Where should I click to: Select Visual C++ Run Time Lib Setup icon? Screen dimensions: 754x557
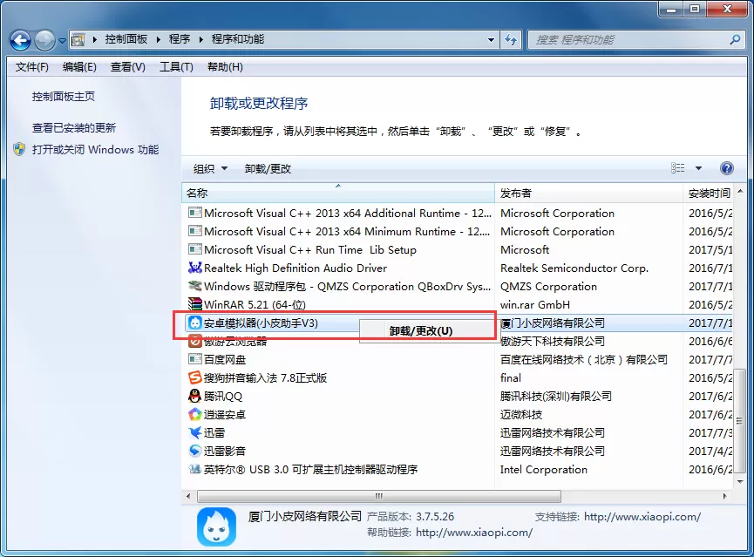[x=194, y=249]
